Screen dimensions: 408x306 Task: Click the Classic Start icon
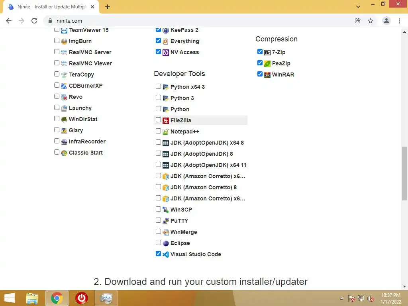[64, 153]
